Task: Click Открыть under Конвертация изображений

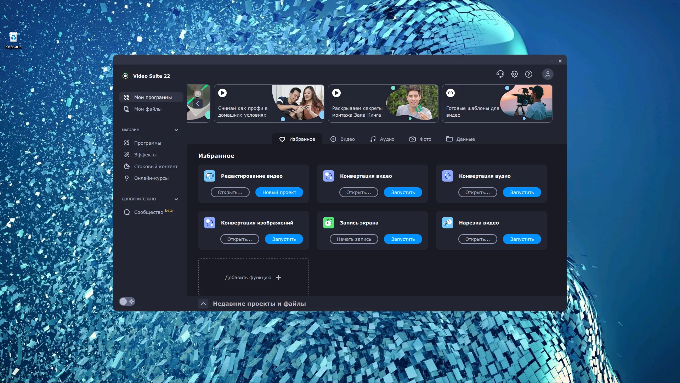Action: coord(240,239)
